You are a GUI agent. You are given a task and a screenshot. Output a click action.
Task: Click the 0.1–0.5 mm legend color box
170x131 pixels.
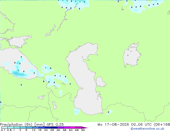point(5,128)
